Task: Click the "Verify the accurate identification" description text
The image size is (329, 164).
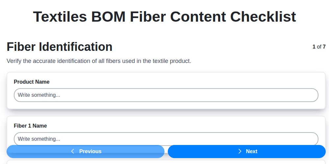Action: click(99, 61)
